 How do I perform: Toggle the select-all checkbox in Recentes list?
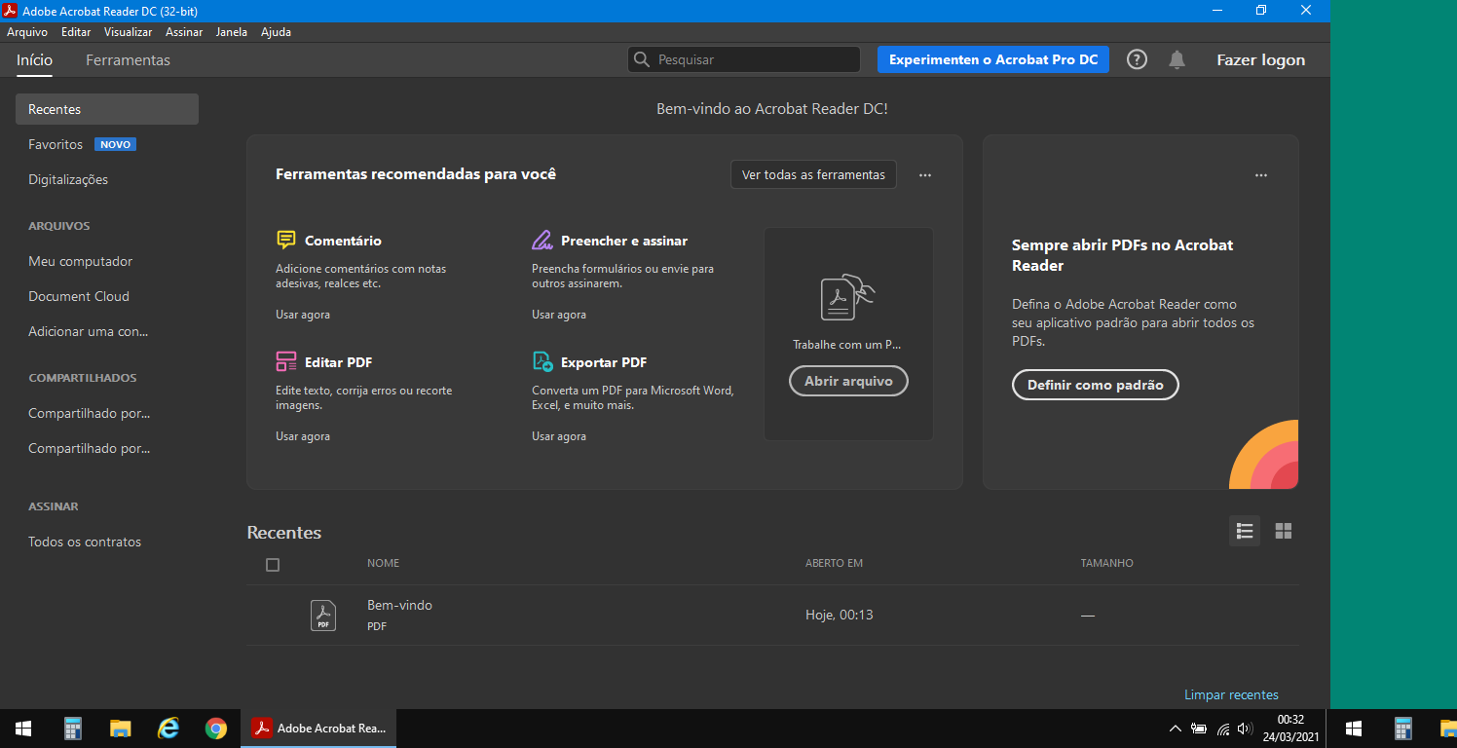(x=273, y=565)
